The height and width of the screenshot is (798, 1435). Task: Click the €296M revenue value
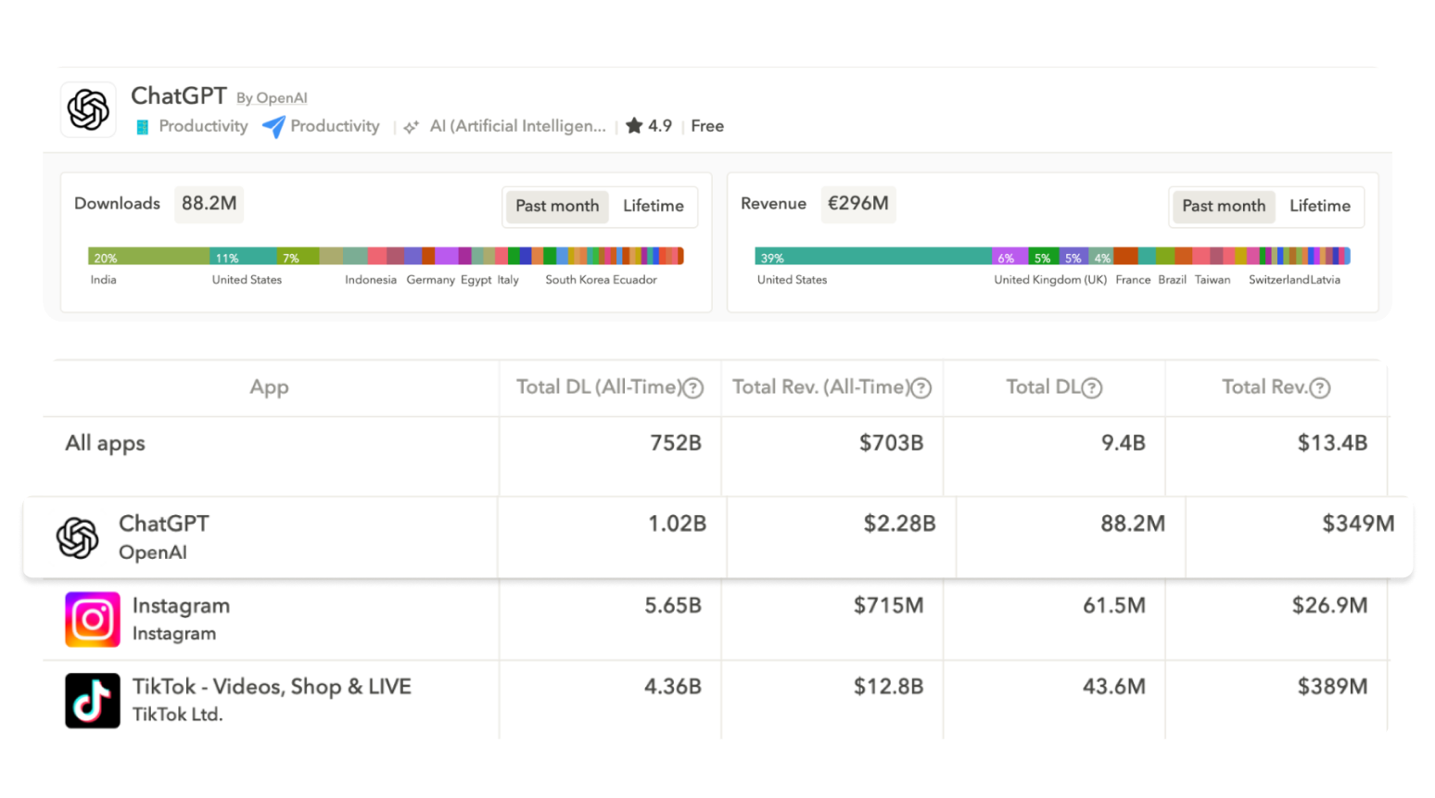point(857,204)
